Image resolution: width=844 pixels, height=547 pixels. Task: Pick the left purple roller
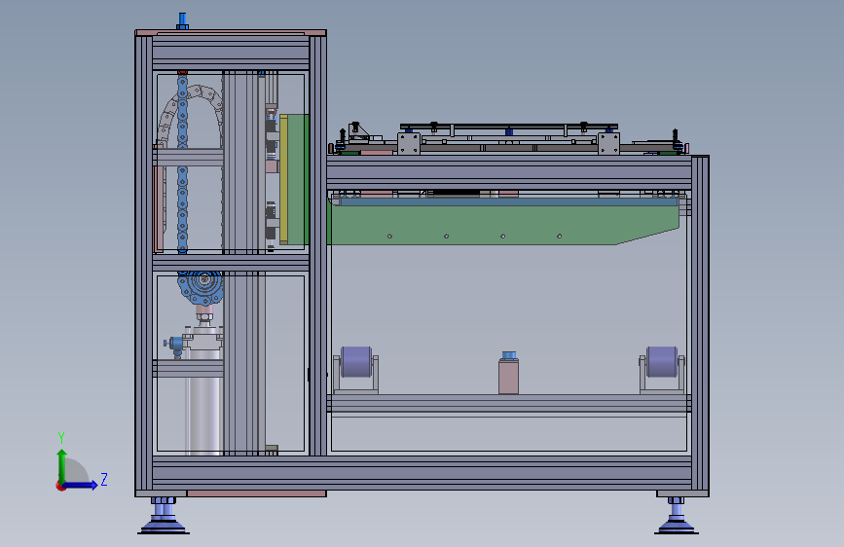(x=356, y=362)
